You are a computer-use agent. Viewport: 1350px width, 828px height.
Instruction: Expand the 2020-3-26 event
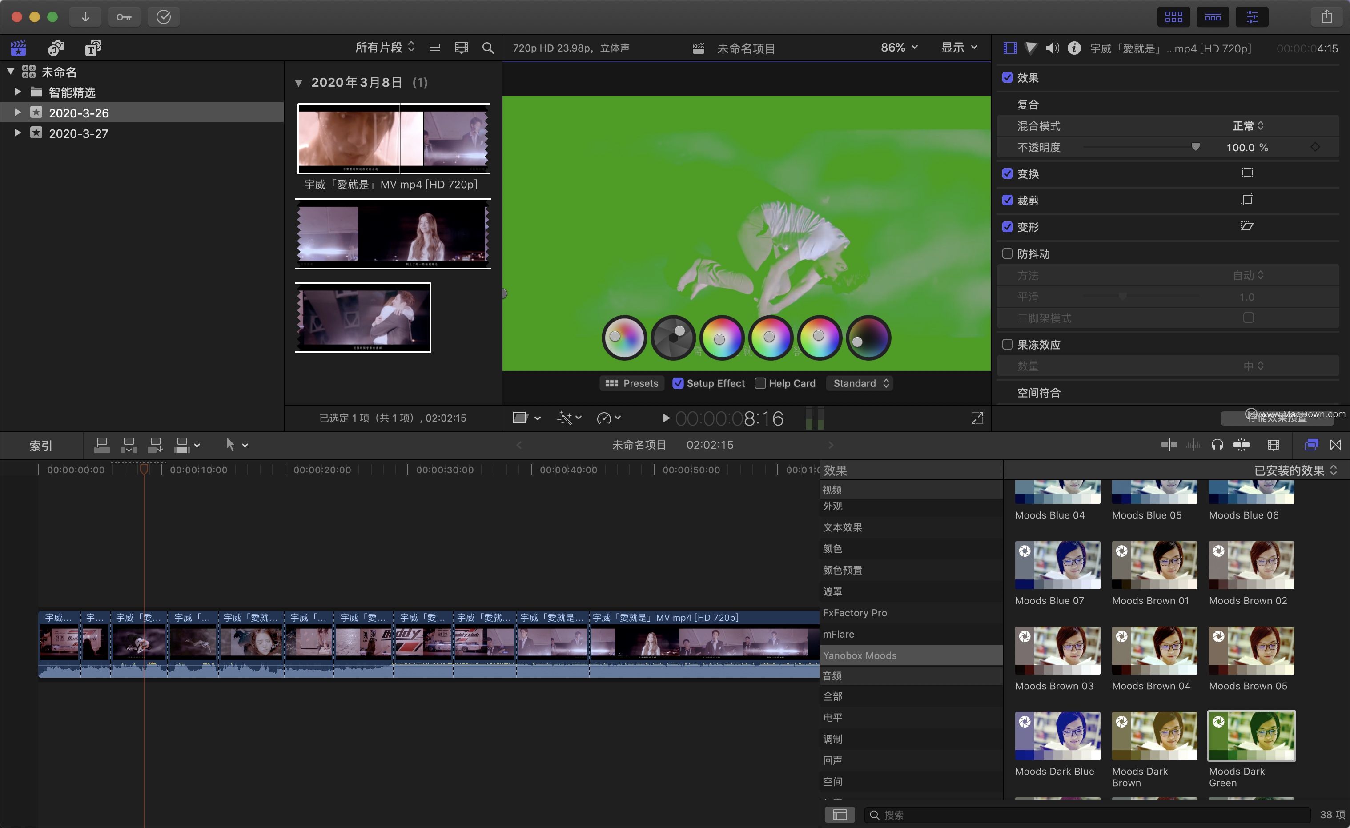click(17, 112)
